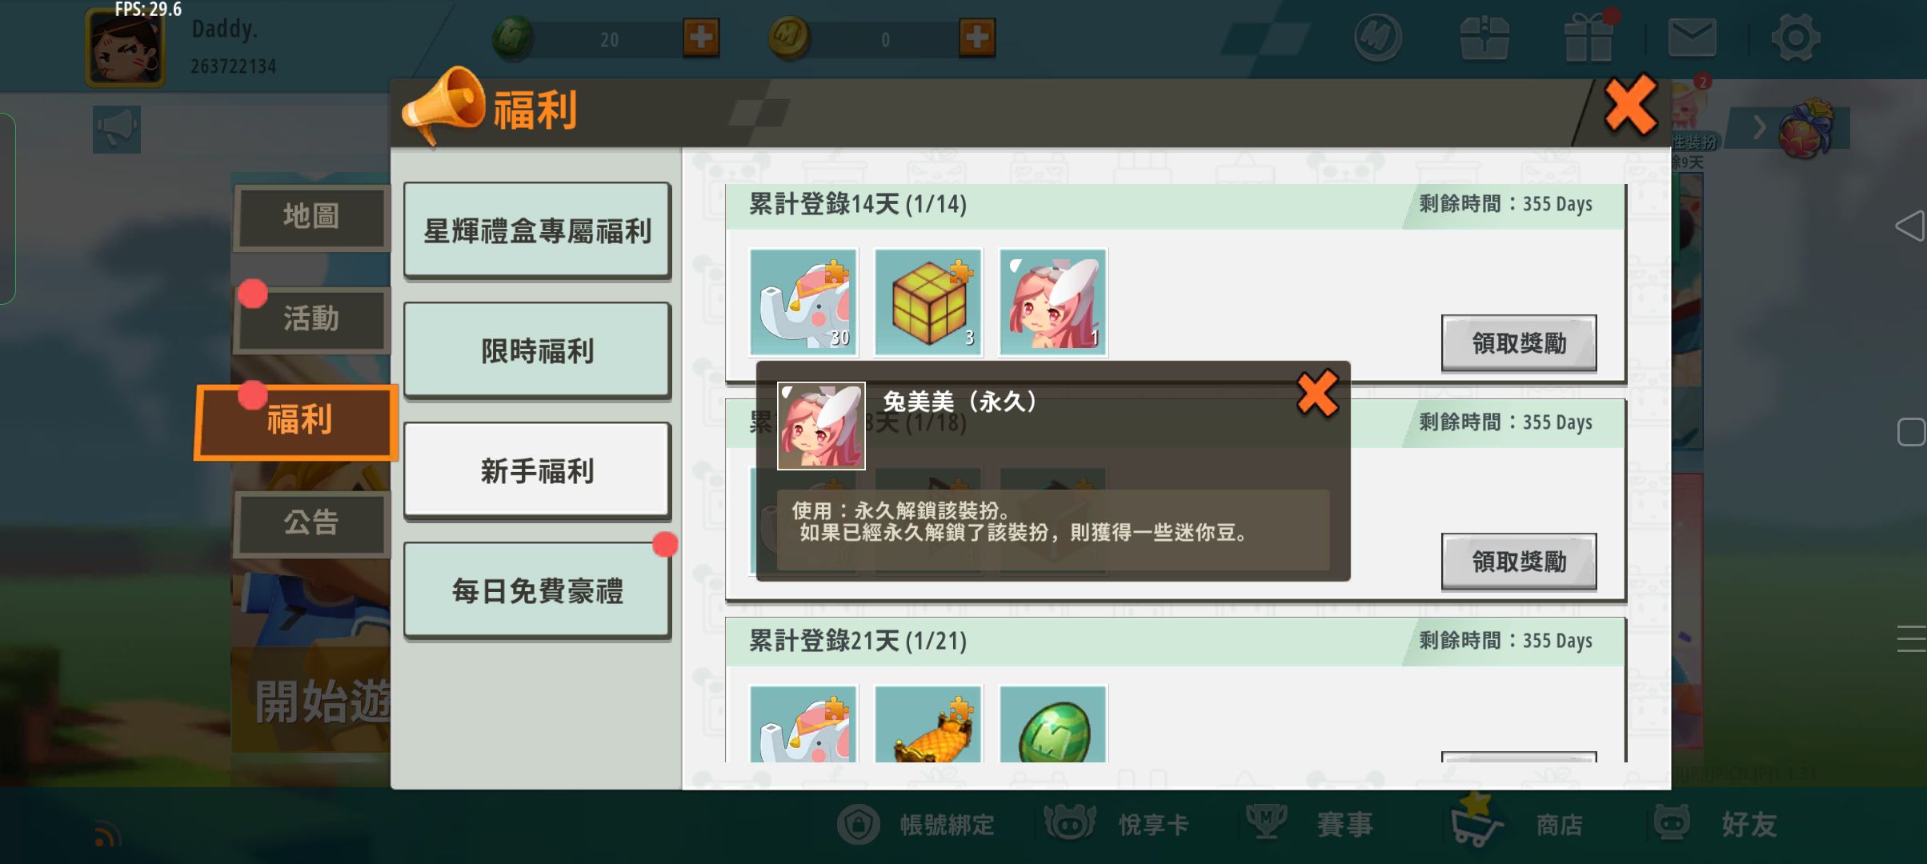The image size is (1927, 864).
Task: Click the megaphone announcement icon on left
Action: 117,129
